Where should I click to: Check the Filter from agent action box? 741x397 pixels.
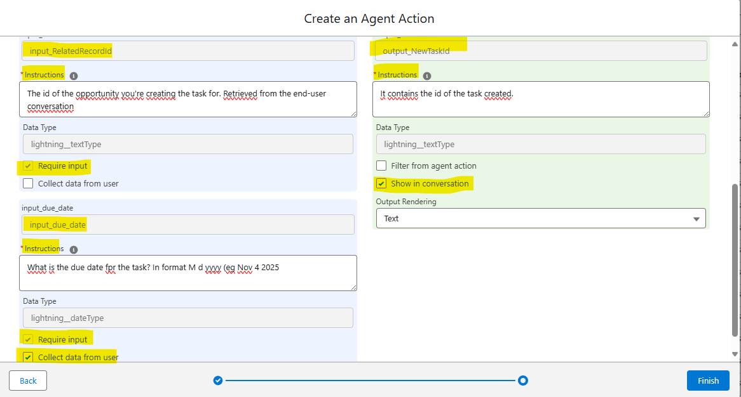click(x=381, y=166)
